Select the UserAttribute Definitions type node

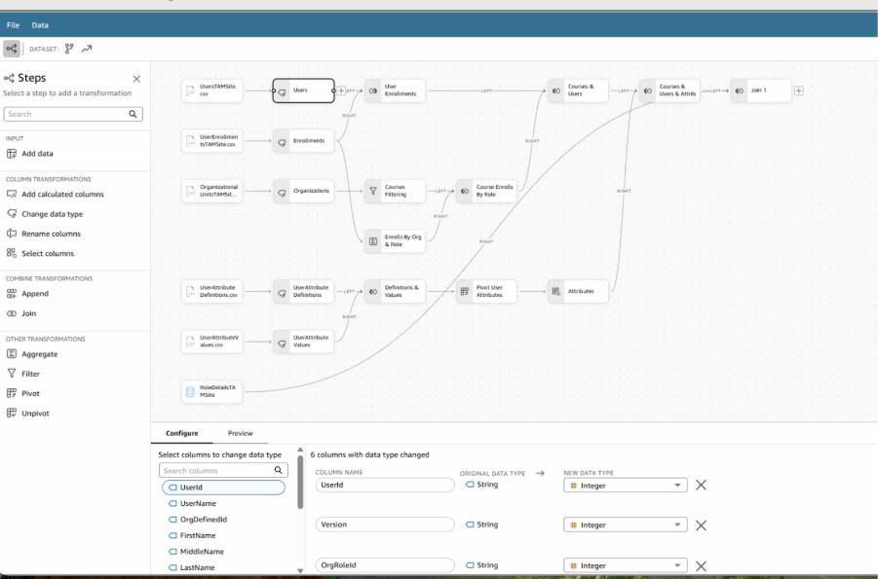pos(303,292)
